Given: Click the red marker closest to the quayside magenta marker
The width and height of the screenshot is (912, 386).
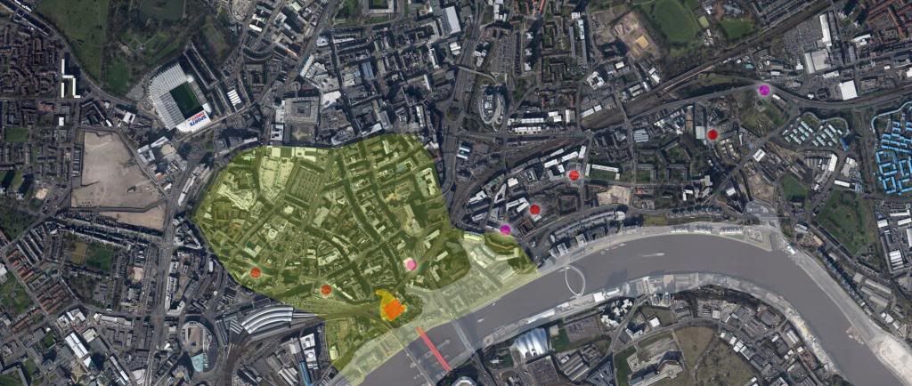Looking at the screenshot, I should coord(534,210).
